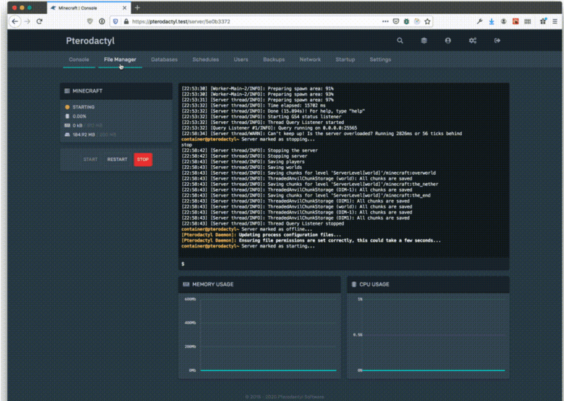
Task: Reload the page with refresh icon
Action: coord(40,21)
